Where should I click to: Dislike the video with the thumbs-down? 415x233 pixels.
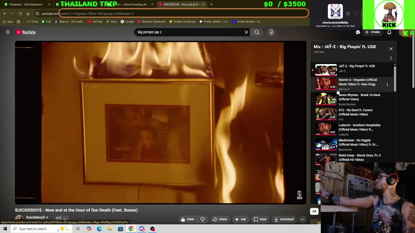(x=203, y=219)
